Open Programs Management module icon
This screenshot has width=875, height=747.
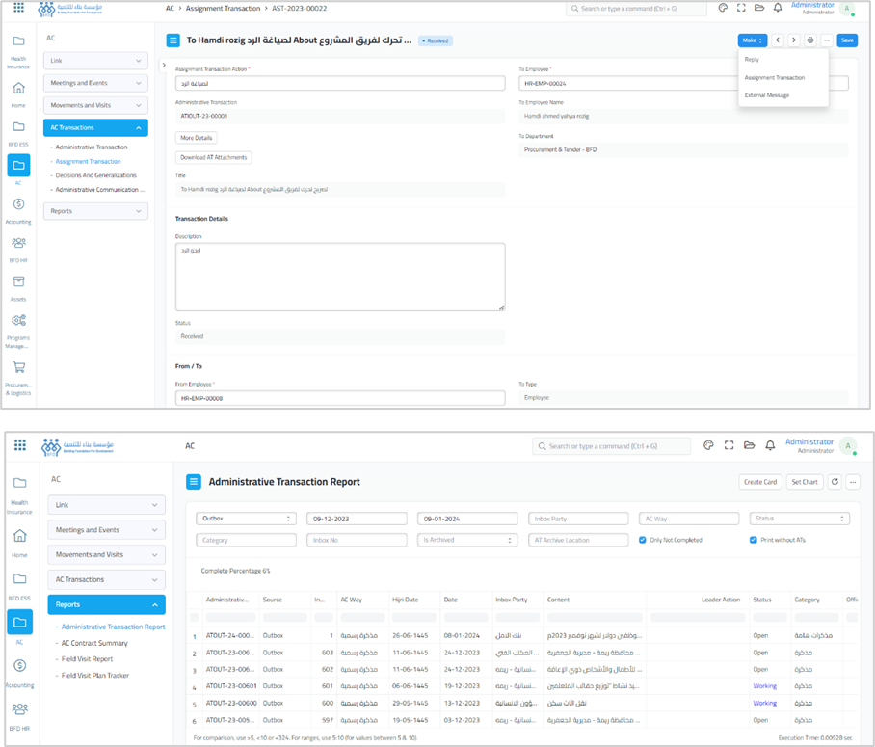pyautogui.click(x=18, y=321)
